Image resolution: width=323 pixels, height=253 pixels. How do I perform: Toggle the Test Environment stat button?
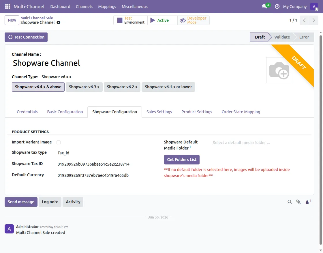tap(131, 20)
